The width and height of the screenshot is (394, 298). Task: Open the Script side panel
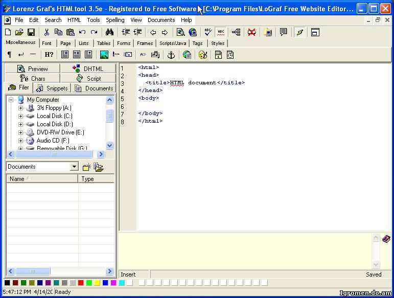click(x=88, y=78)
